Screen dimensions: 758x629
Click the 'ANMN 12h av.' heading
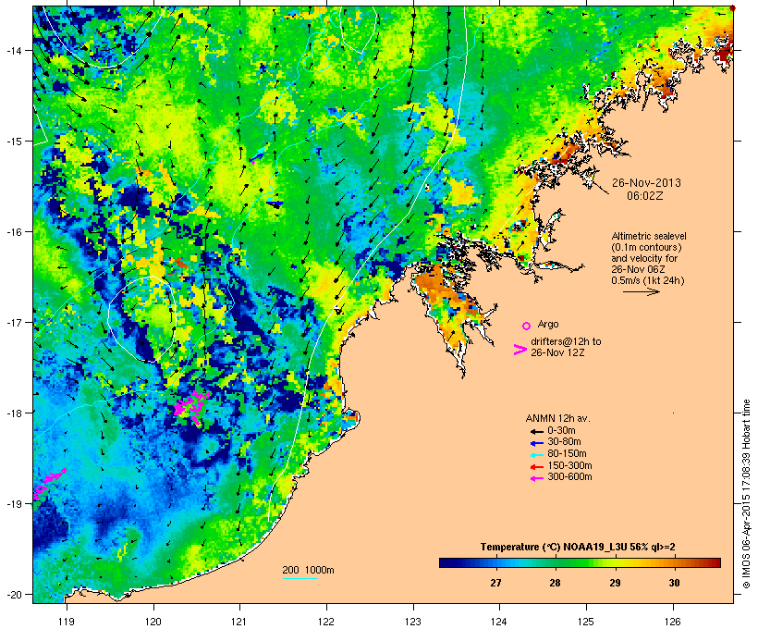[x=557, y=418]
